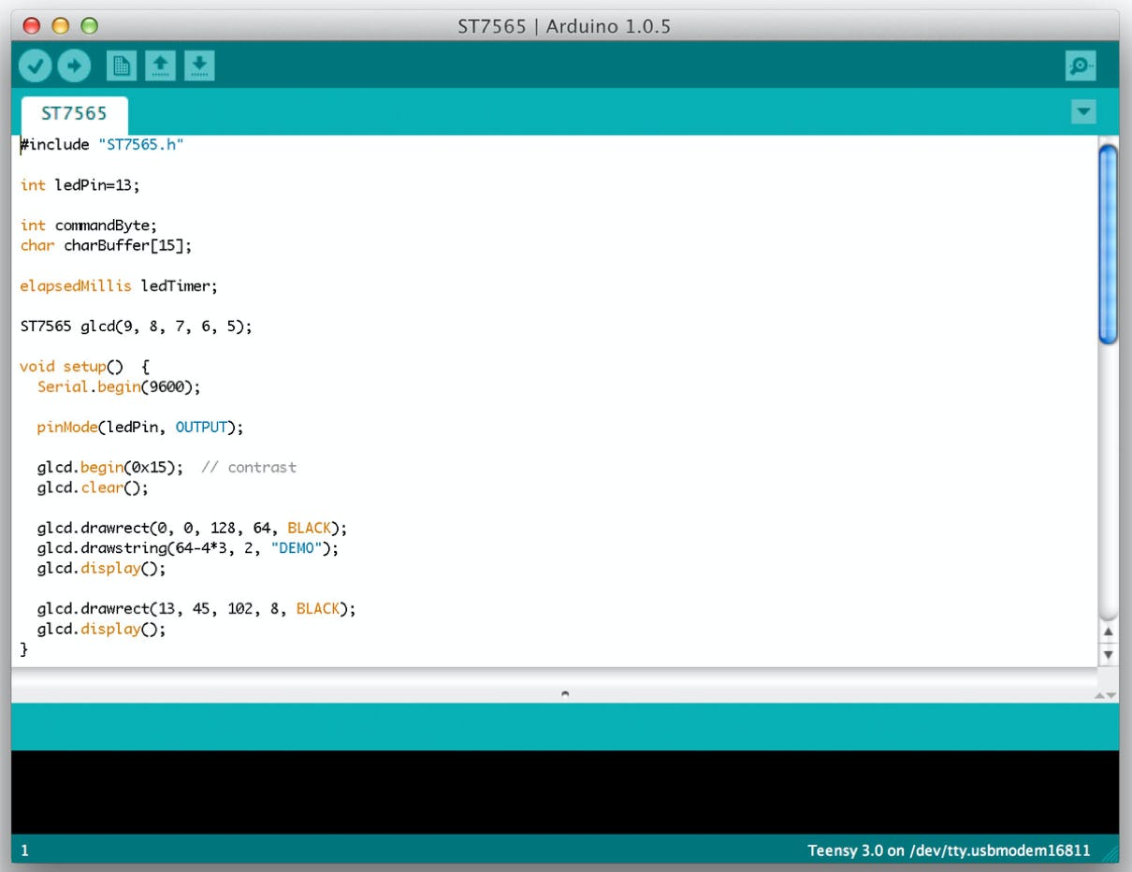
Task: Open the tab menu dropdown arrow
Action: pyautogui.click(x=1082, y=112)
